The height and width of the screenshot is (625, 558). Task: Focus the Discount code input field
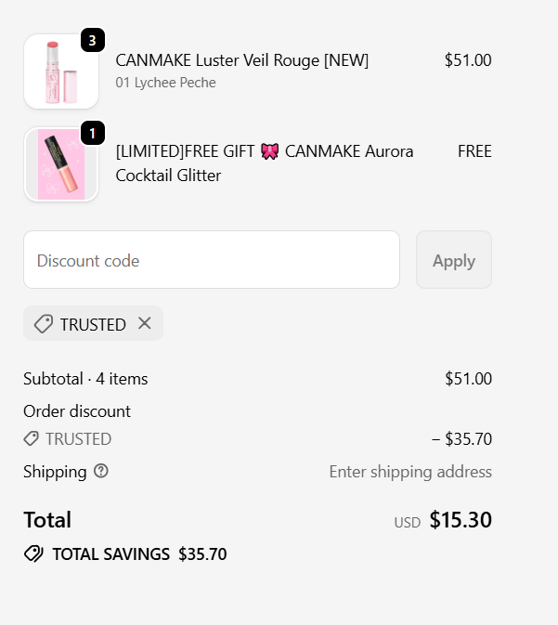click(212, 260)
